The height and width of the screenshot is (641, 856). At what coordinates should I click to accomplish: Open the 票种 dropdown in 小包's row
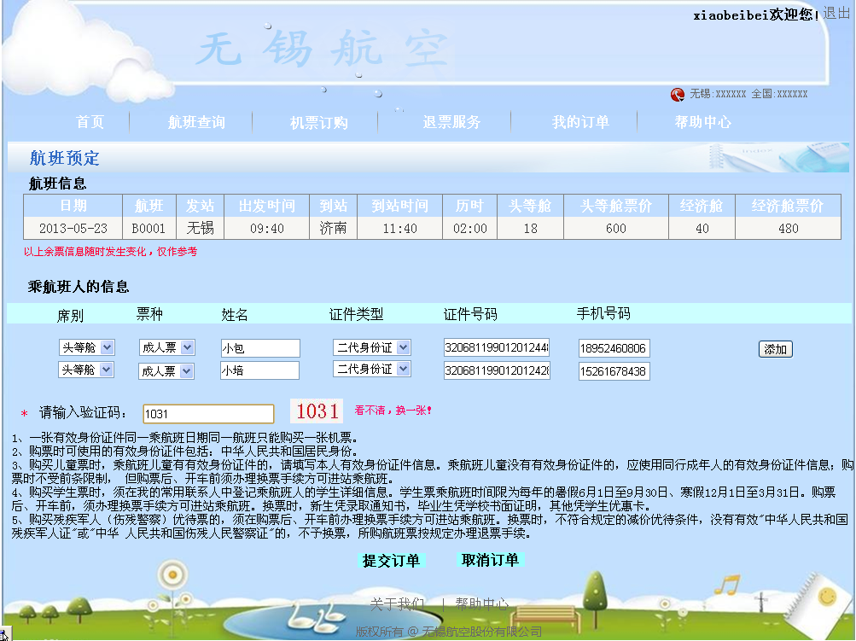(166, 347)
